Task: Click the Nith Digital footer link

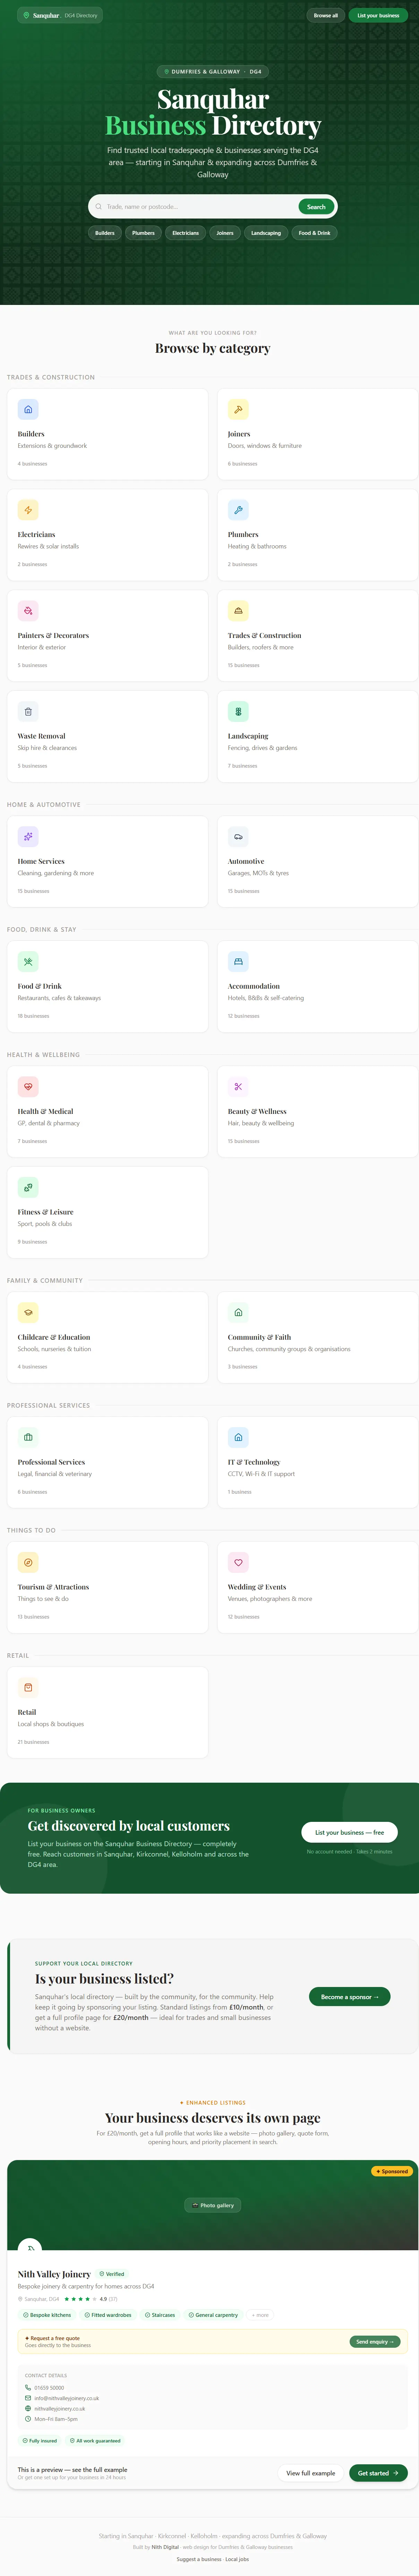Action: click(165, 2547)
